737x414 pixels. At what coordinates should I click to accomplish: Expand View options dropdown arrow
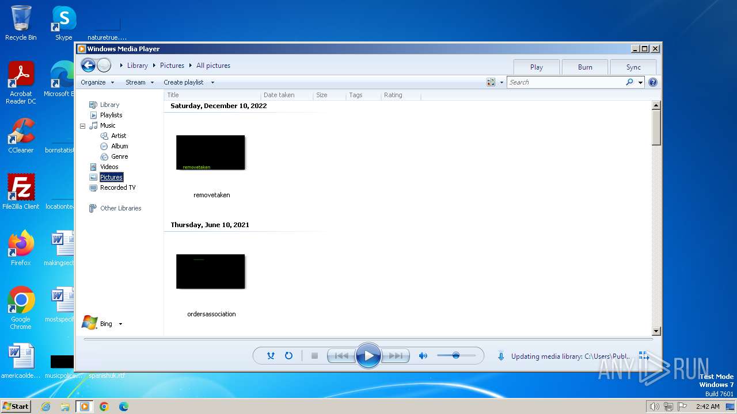pos(502,82)
